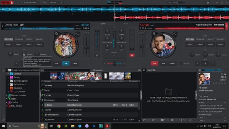229x129 pixels.
Task: Expand Музыка онлайн tree node
Action: click(6, 95)
